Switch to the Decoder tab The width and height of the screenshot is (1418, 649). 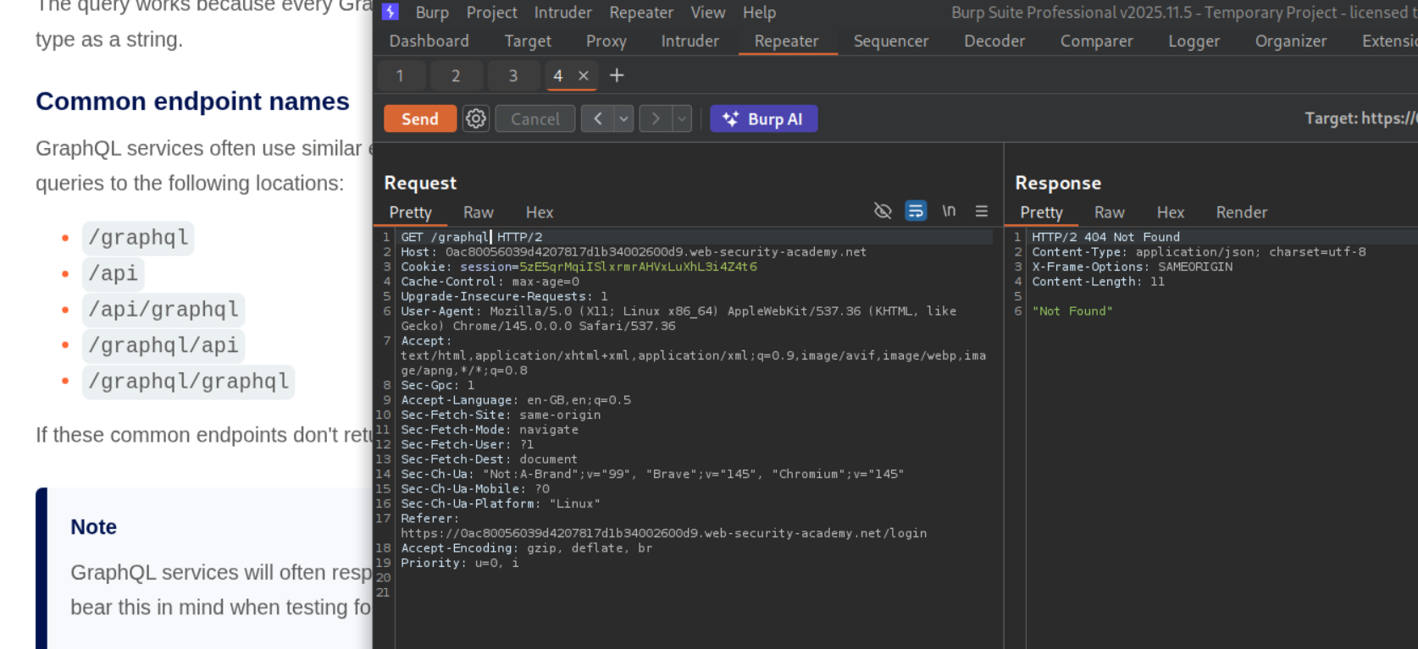[994, 41]
